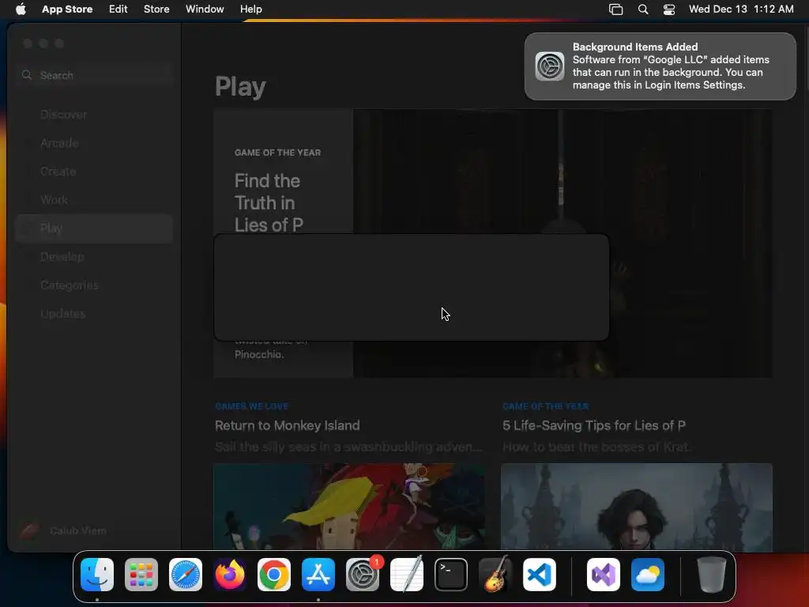Open the Background Items Added notification
Image resolution: width=809 pixels, height=607 pixels.
coord(660,66)
